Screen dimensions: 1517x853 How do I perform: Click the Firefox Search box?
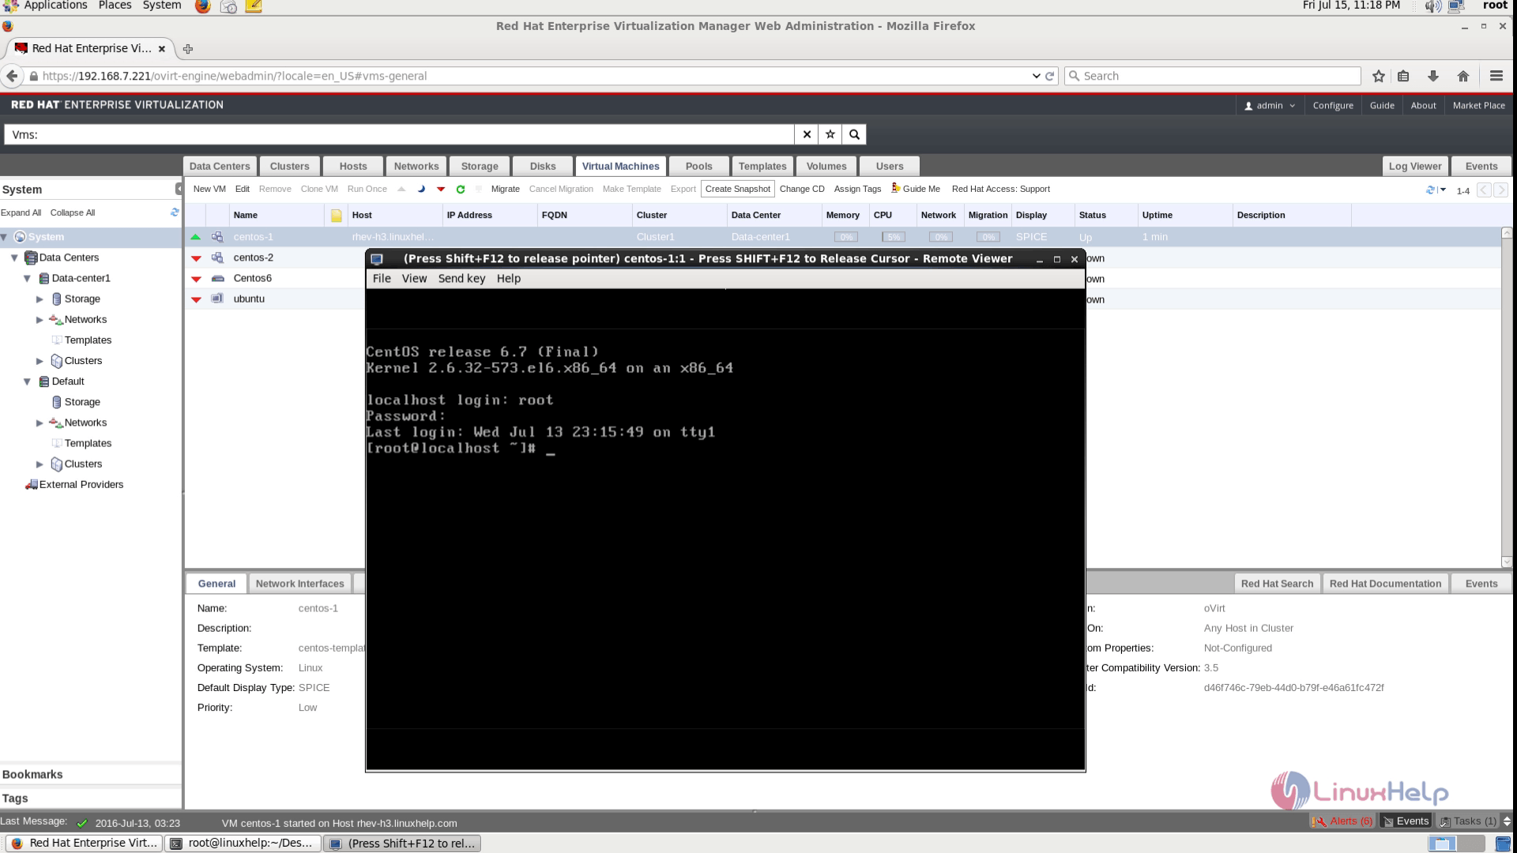(1213, 76)
